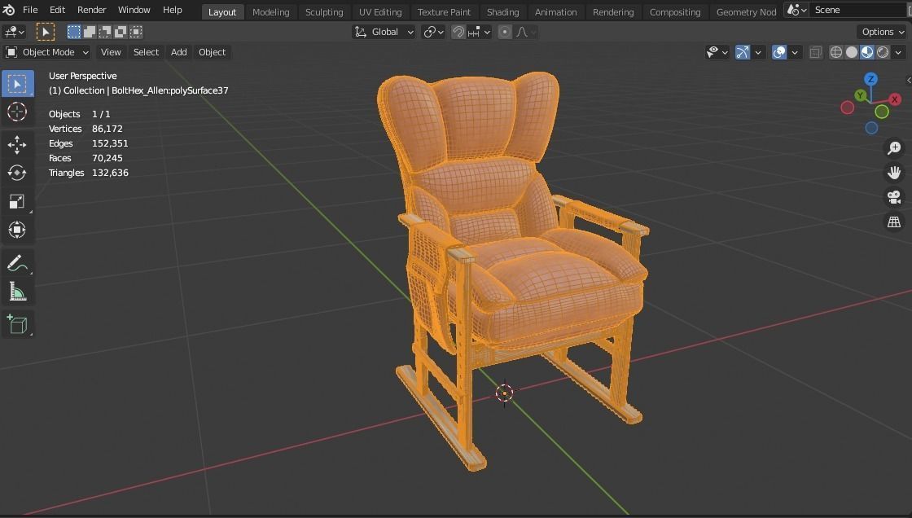Switch to rendered viewport shading
The image size is (912, 518).
point(883,52)
